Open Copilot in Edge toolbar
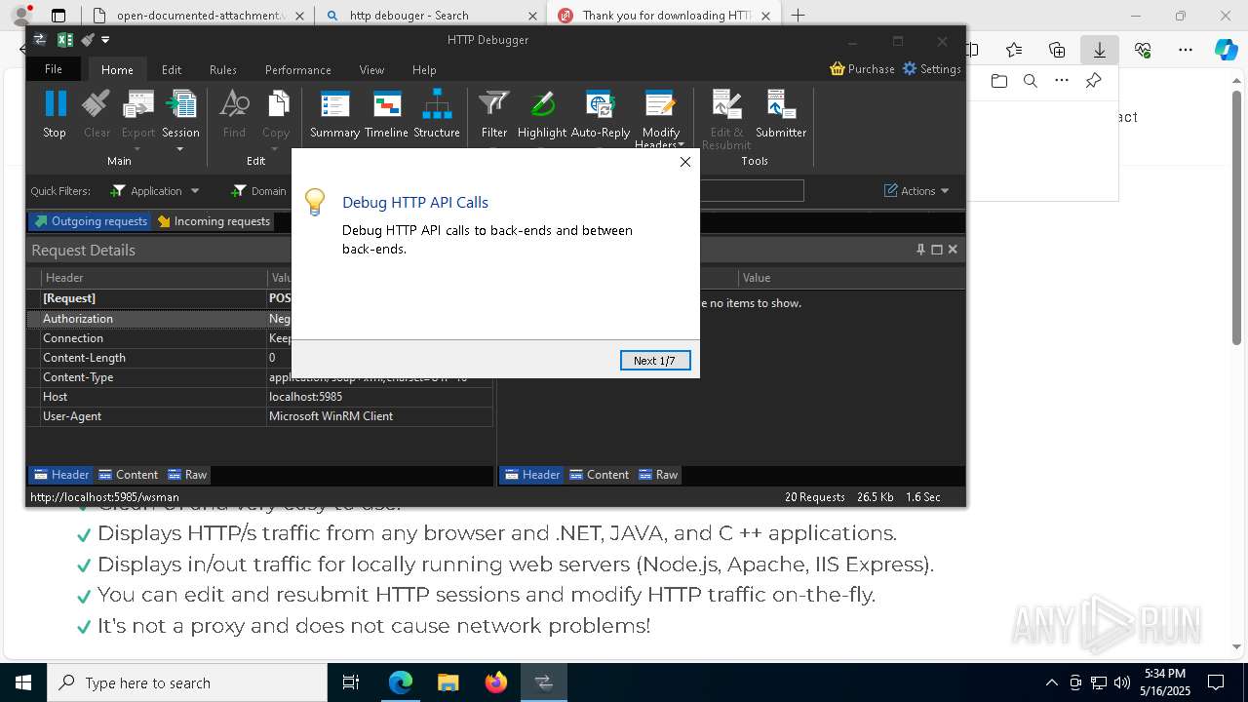1248x702 pixels. pyautogui.click(x=1226, y=50)
